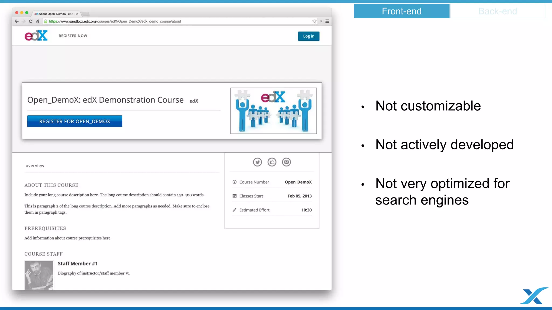Click the browser forward arrow
Image resolution: width=552 pixels, height=310 pixels.
coord(24,21)
